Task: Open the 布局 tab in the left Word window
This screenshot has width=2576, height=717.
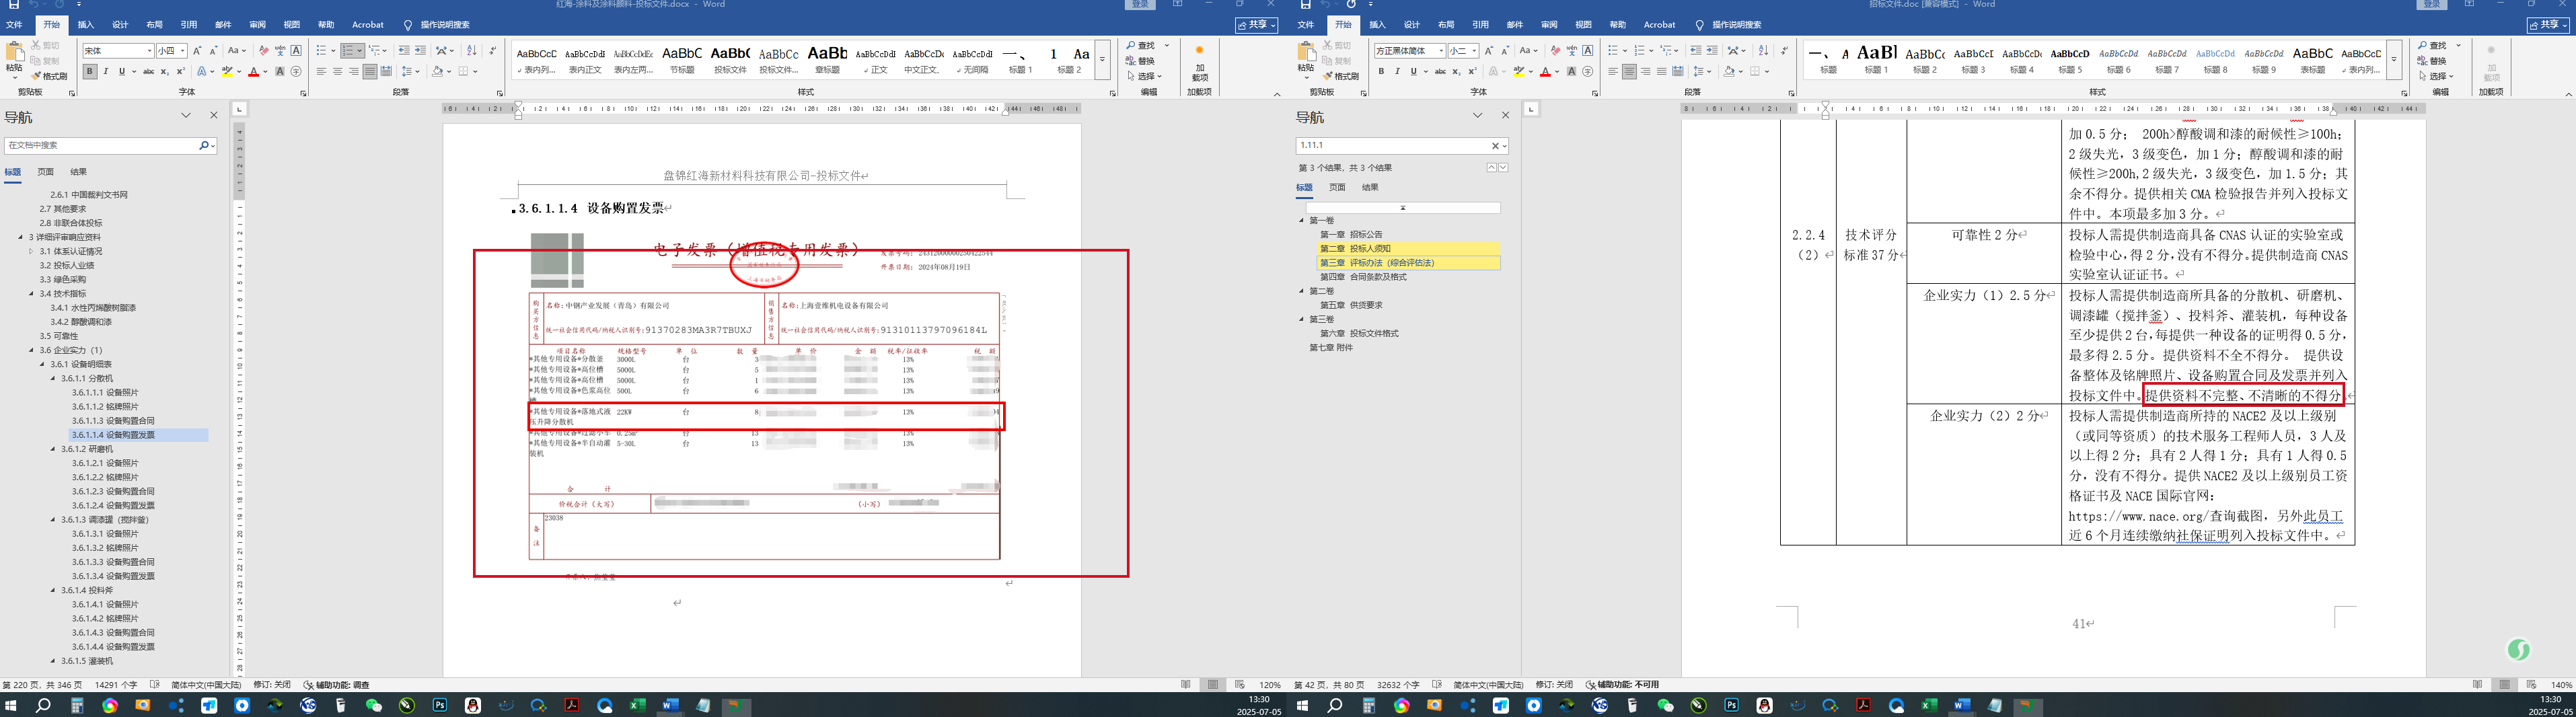Action: (154, 25)
